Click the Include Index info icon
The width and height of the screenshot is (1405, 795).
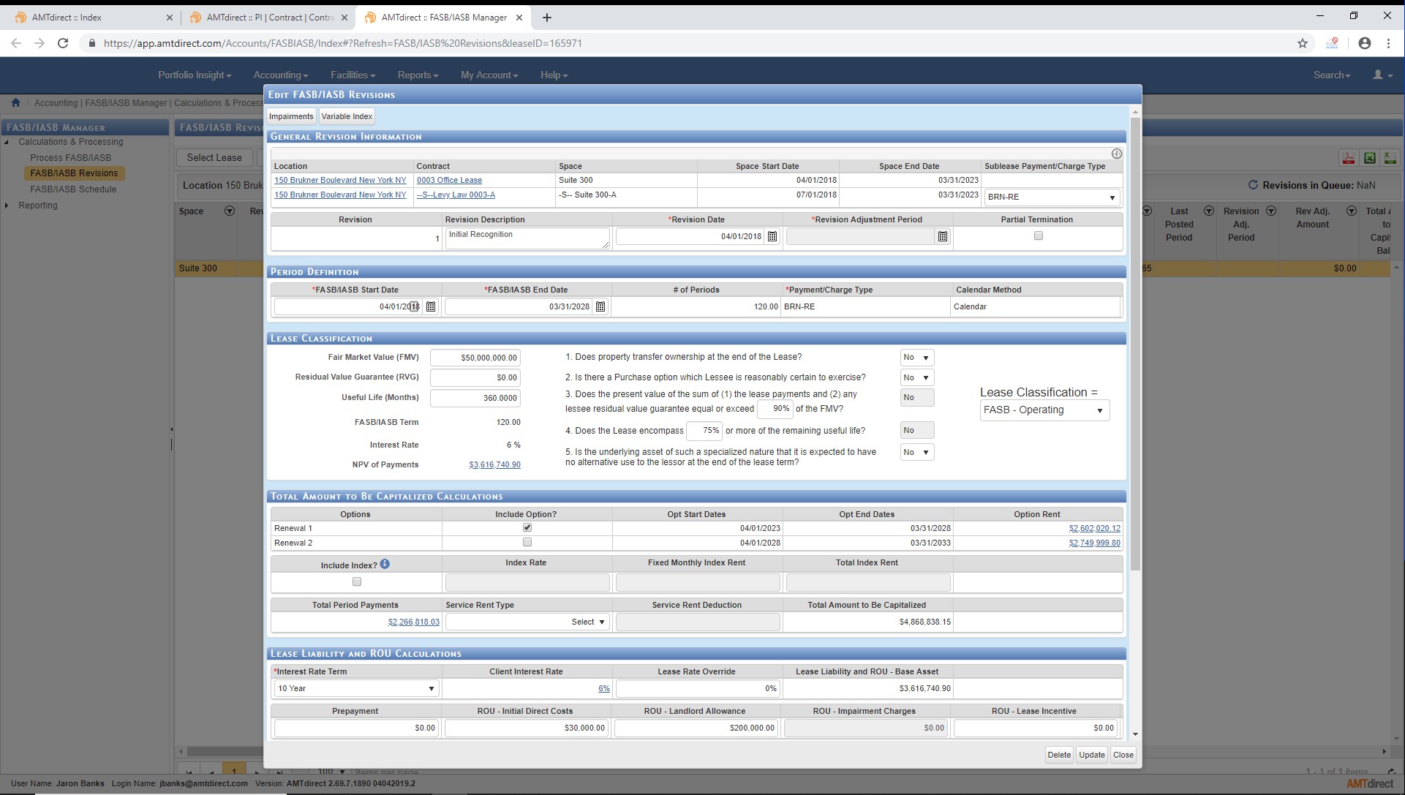pyautogui.click(x=385, y=565)
